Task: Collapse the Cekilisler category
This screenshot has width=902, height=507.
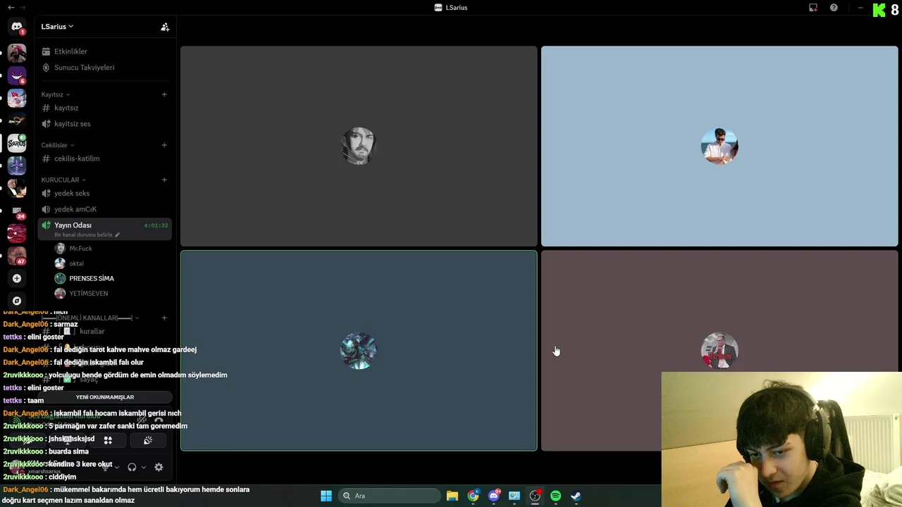Action: coord(57,145)
